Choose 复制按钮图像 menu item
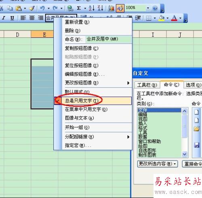Viewport: 202px width, 198px height. [x=93, y=48]
